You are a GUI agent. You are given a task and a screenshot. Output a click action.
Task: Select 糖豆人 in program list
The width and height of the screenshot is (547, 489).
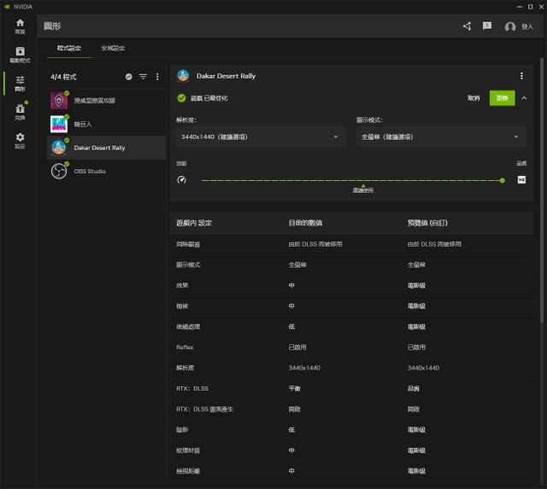[x=106, y=124]
